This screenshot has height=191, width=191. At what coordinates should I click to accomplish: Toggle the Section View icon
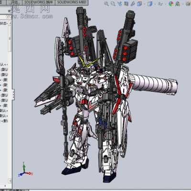[x=126, y=4]
